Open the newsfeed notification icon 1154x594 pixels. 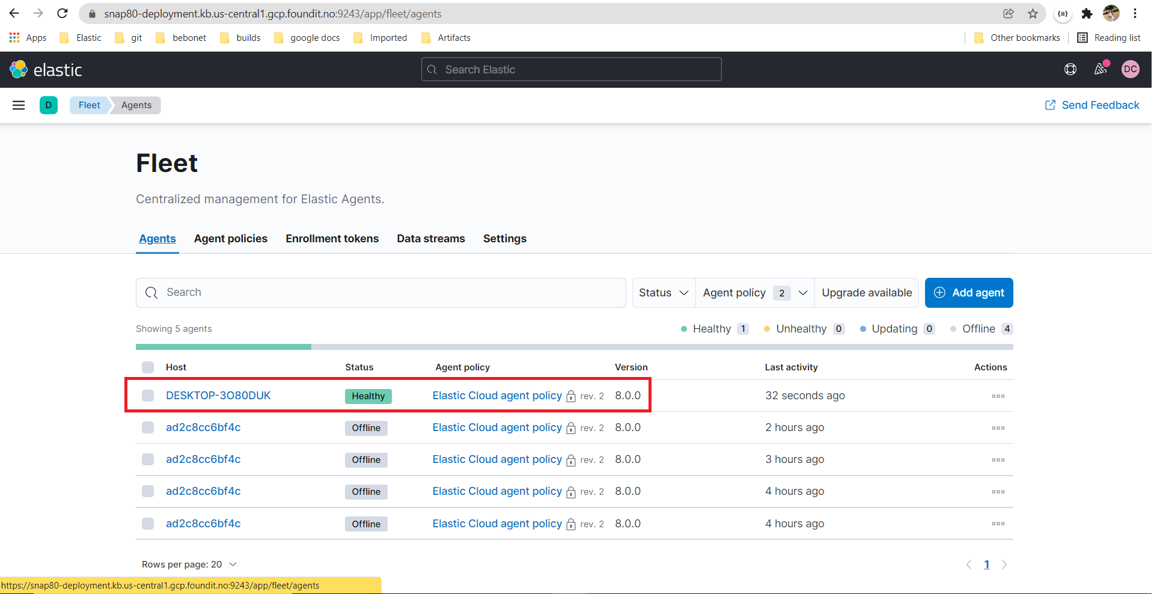(x=1101, y=69)
